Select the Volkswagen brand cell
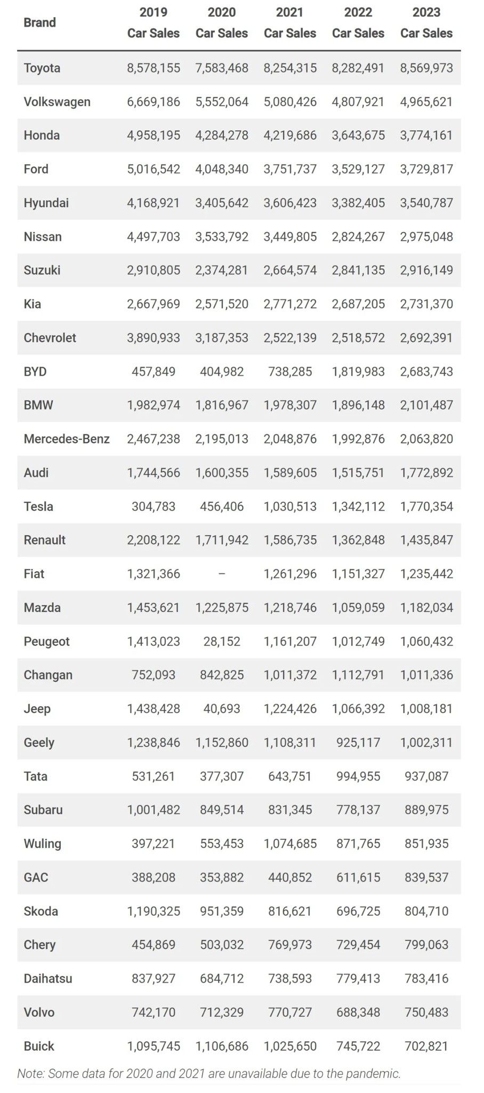This screenshot has width=484, height=1093. tap(57, 102)
